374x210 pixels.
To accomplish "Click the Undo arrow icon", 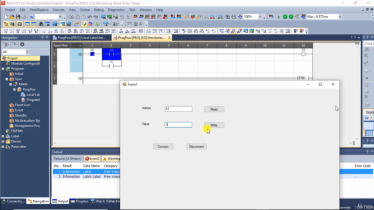I will 89,17.
